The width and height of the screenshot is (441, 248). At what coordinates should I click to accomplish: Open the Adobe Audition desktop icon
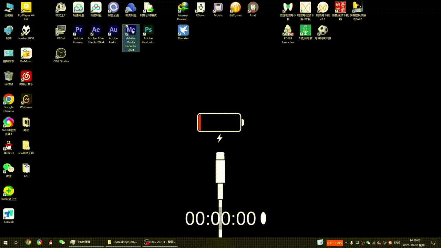(x=113, y=30)
